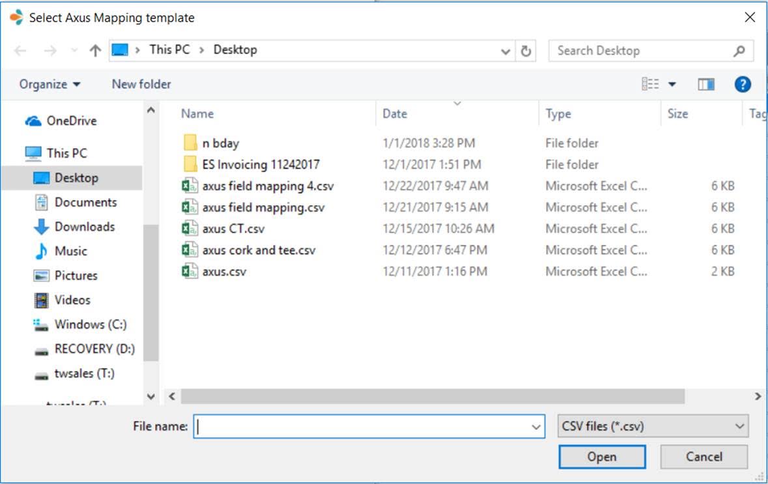The height and width of the screenshot is (484, 768).
Task: Click the Up one level arrow icon
Action: [95, 51]
